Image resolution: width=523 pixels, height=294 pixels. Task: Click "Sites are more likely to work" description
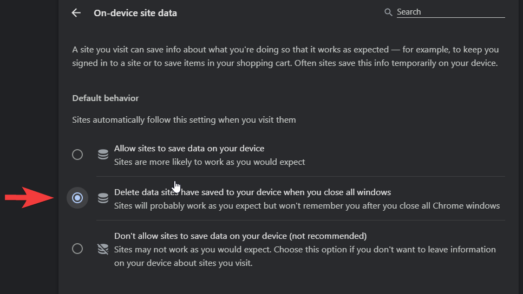210,162
